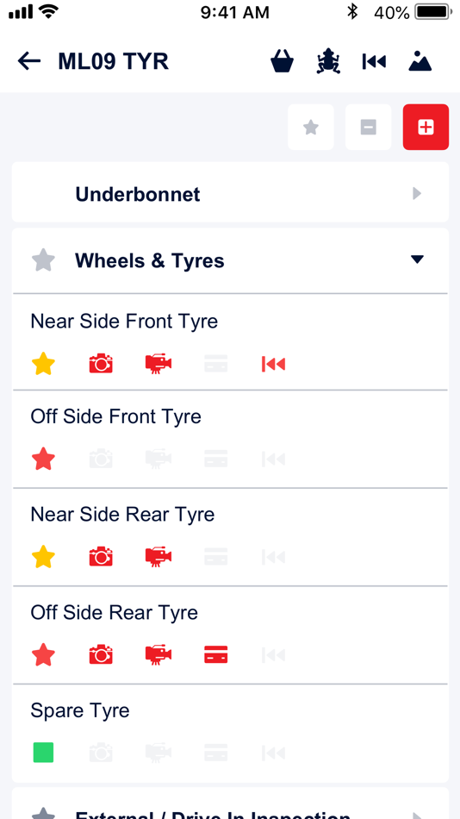Tap the grey minus collapse-all button
Viewport: 460px width, 819px height.
pos(368,127)
